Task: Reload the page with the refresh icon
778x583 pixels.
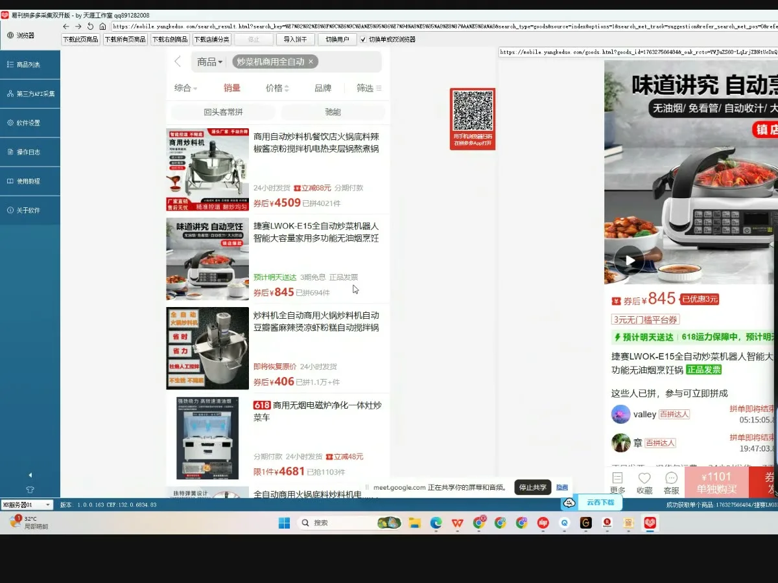Action: [x=90, y=27]
